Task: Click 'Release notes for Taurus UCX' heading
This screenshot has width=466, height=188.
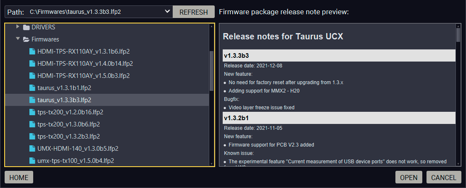Action: [283, 37]
